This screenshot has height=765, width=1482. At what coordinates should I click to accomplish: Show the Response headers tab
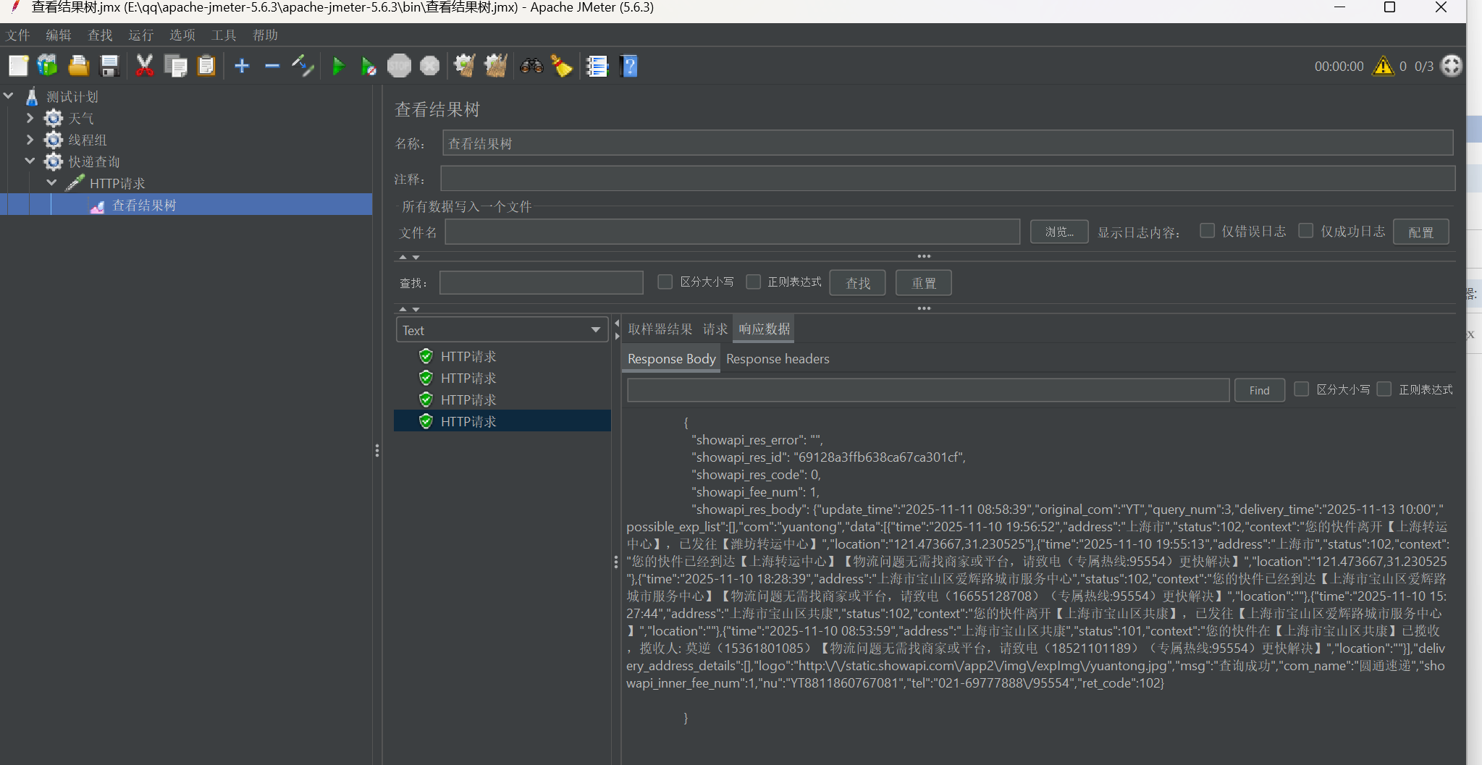(778, 359)
